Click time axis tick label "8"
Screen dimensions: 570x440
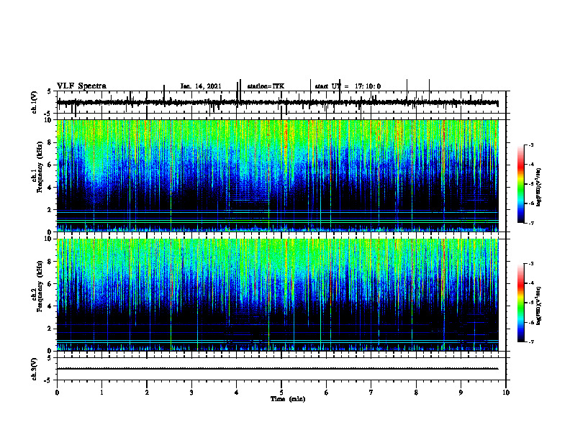(x=416, y=393)
